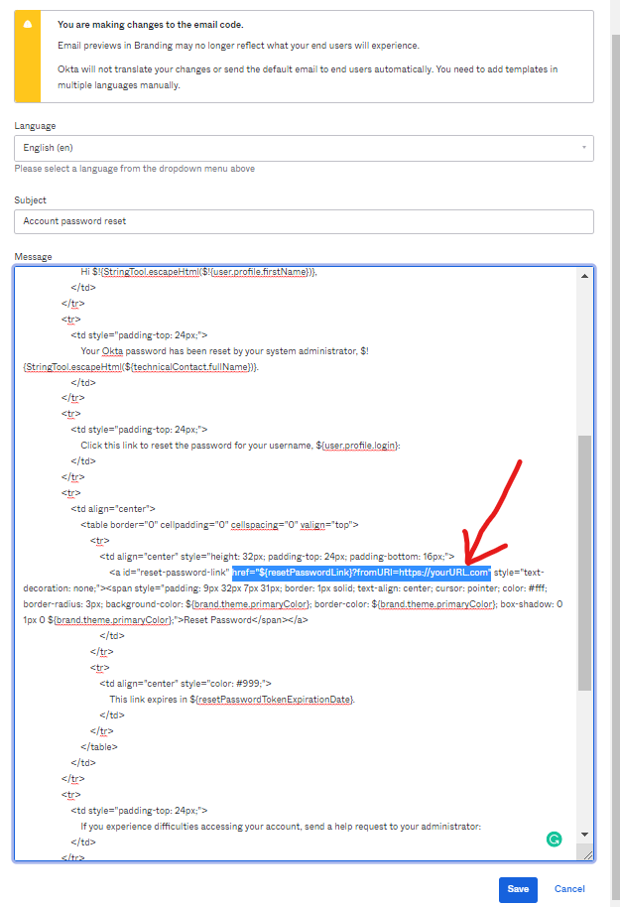
Task: Click the 'Click this link to reset' code line
Action: 239,446
